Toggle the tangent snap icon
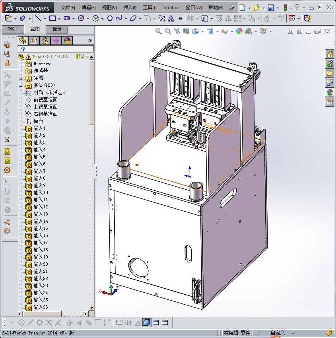Image resolution: width=336 pixels, height=338 pixels. point(70,323)
